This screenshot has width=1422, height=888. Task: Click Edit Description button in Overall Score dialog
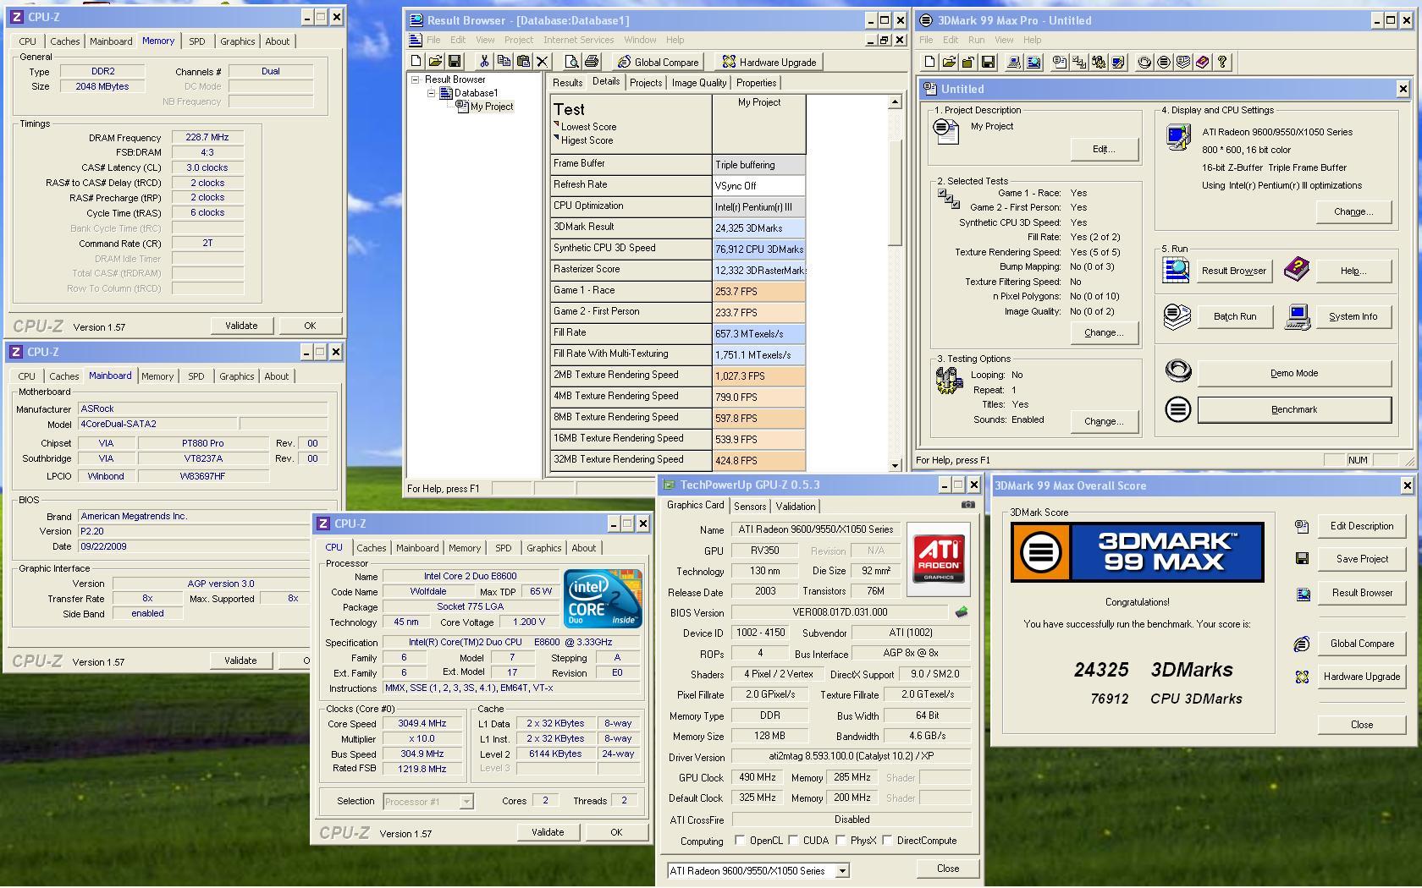1362,526
